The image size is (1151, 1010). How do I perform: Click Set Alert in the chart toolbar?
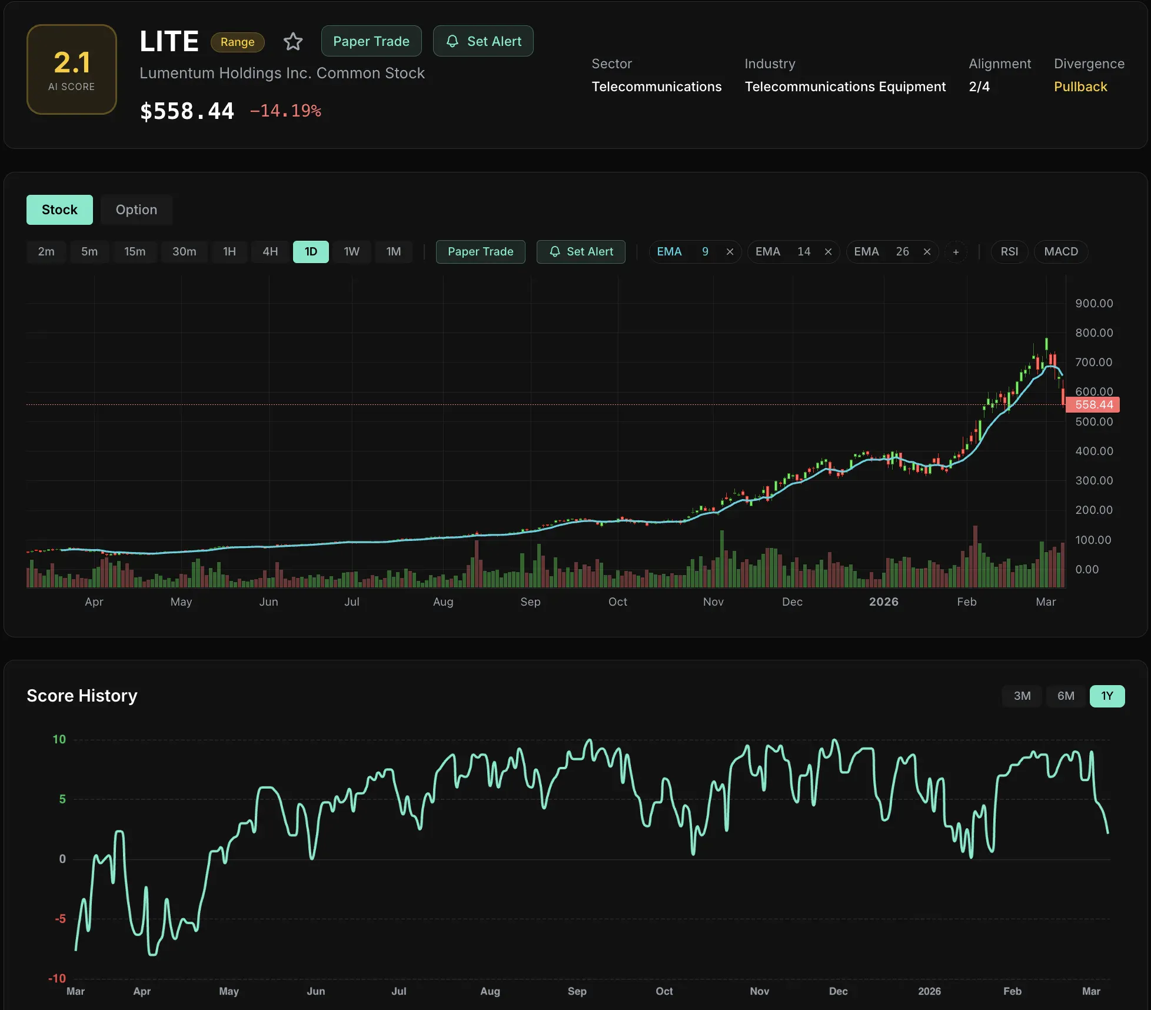pyautogui.click(x=581, y=252)
